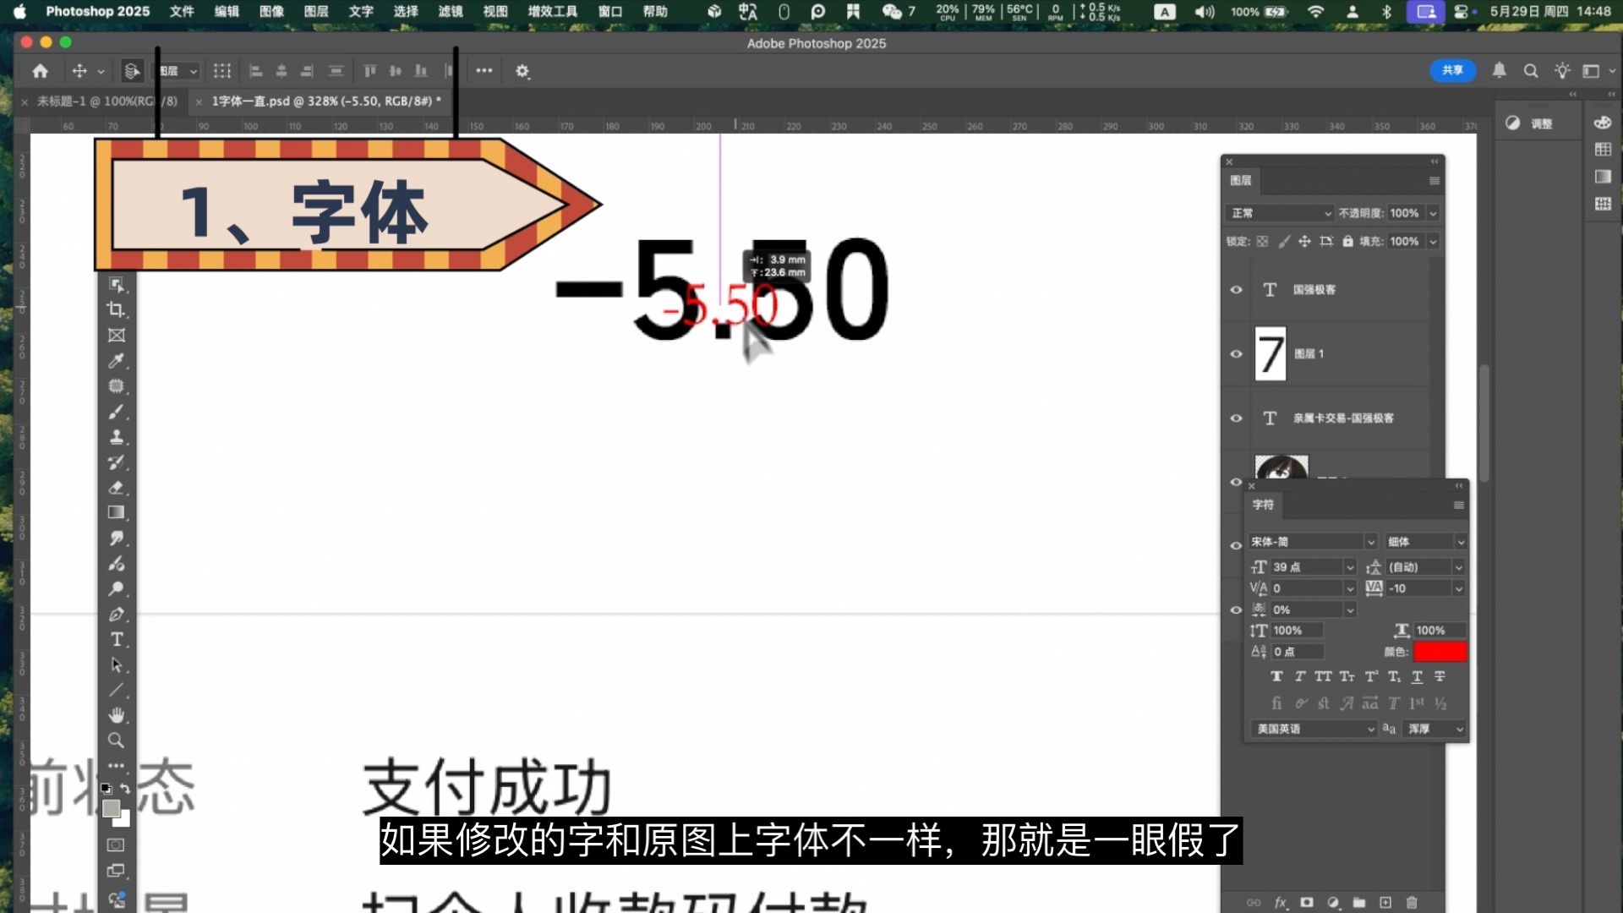Click the Discover lightbulb icon

(1561, 71)
